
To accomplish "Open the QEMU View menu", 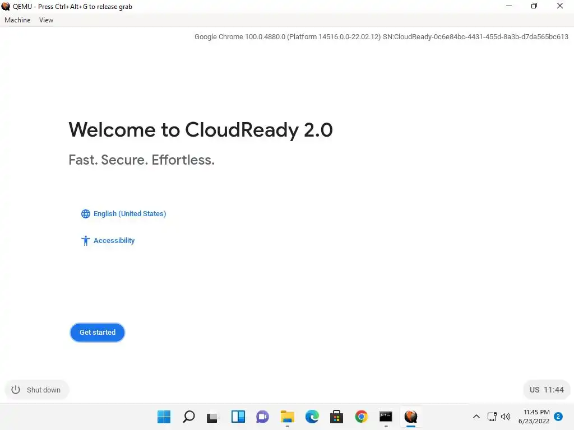I will [46, 20].
